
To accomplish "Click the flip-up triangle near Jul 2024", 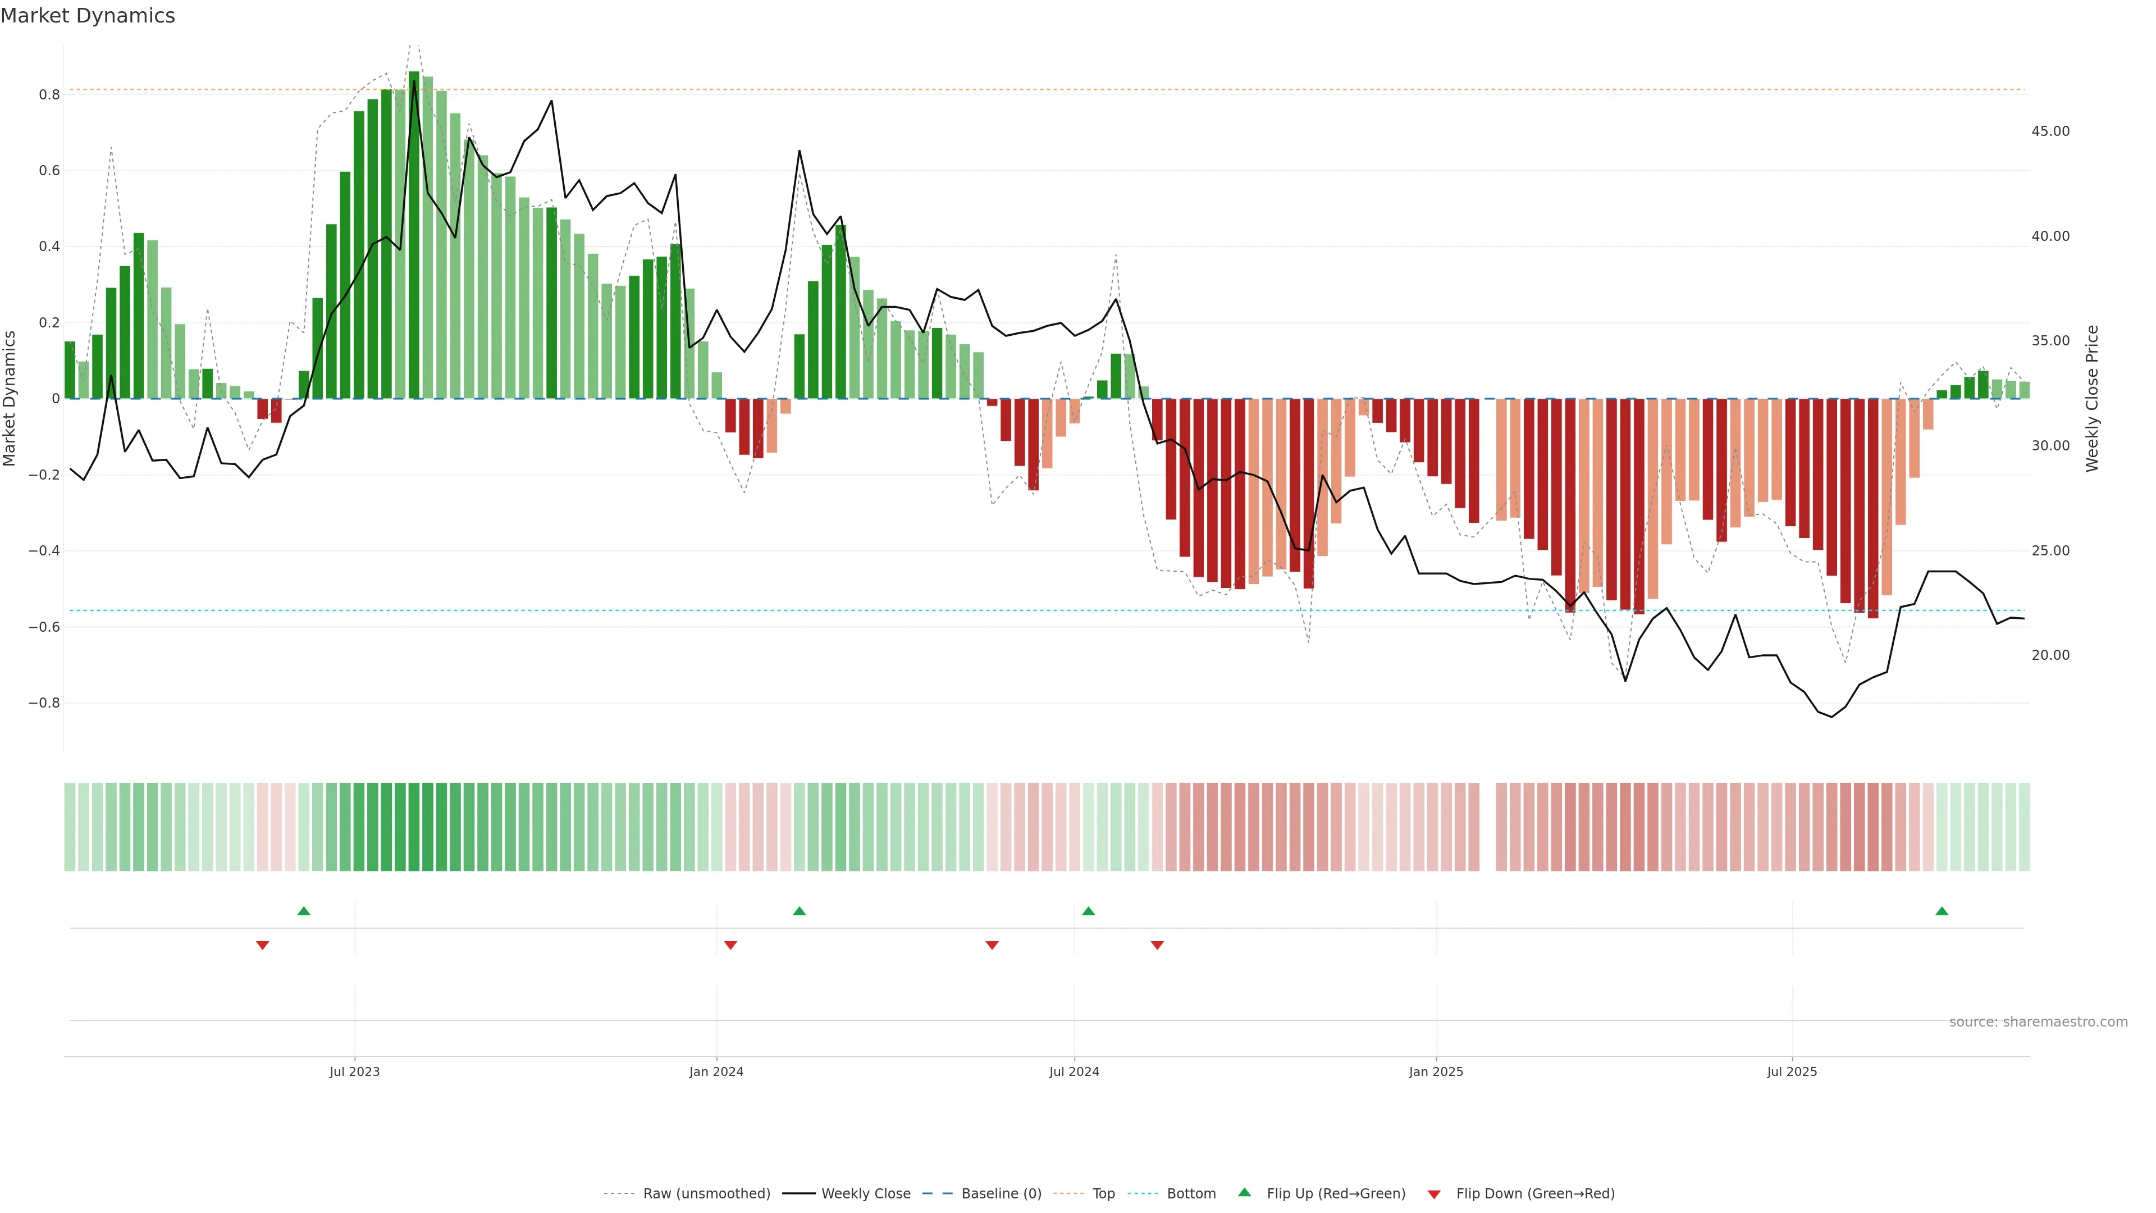I will [x=1088, y=911].
